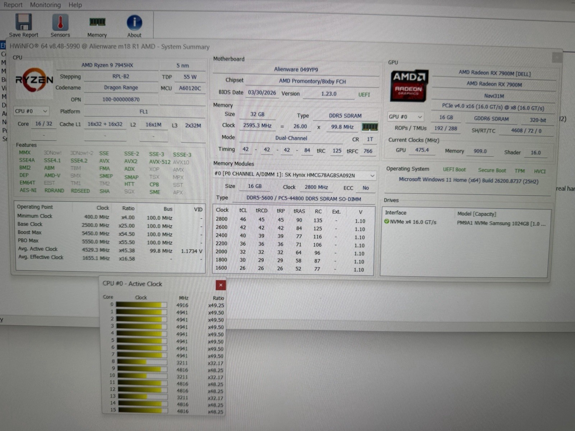Close the CPU #0 Active Clock window
This screenshot has height=431, width=575.
click(221, 285)
